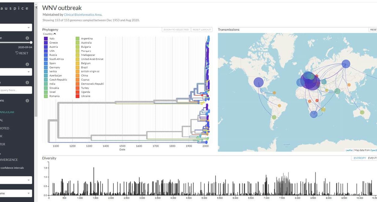This screenshot has width=377, height=202.
Task: Collapse the Country legend chevron
Action: tap(55, 34)
